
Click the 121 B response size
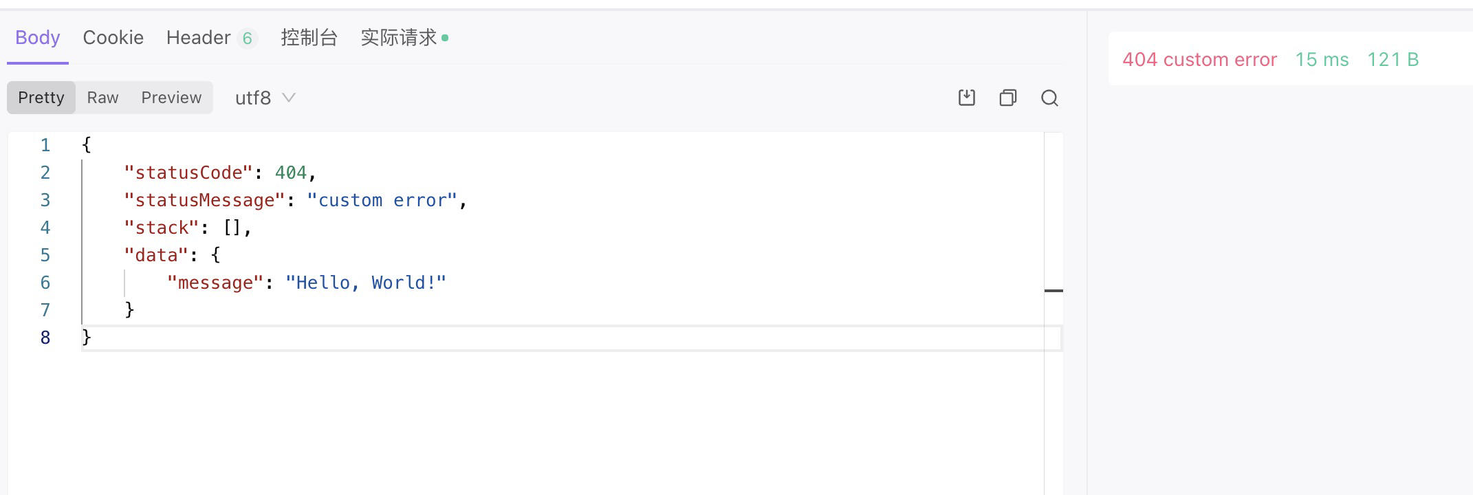(x=1393, y=60)
